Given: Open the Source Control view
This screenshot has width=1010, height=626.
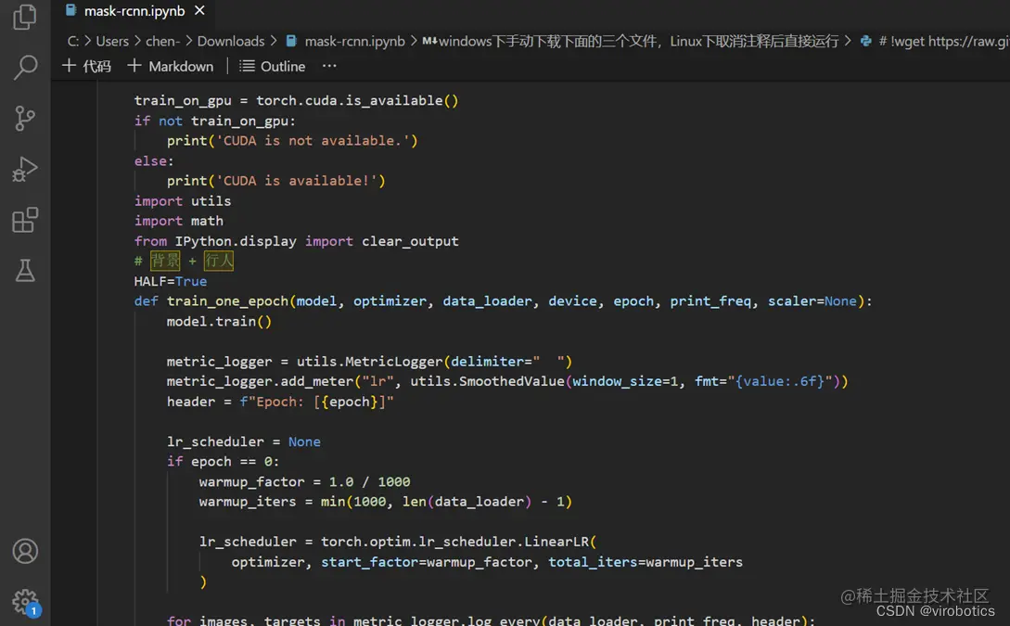Looking at the screenshot, I should point(24,119).
